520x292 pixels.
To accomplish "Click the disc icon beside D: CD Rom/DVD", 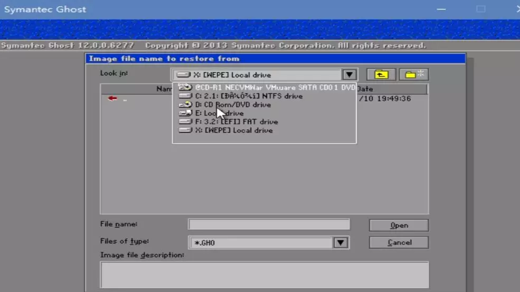I will 185,104.
